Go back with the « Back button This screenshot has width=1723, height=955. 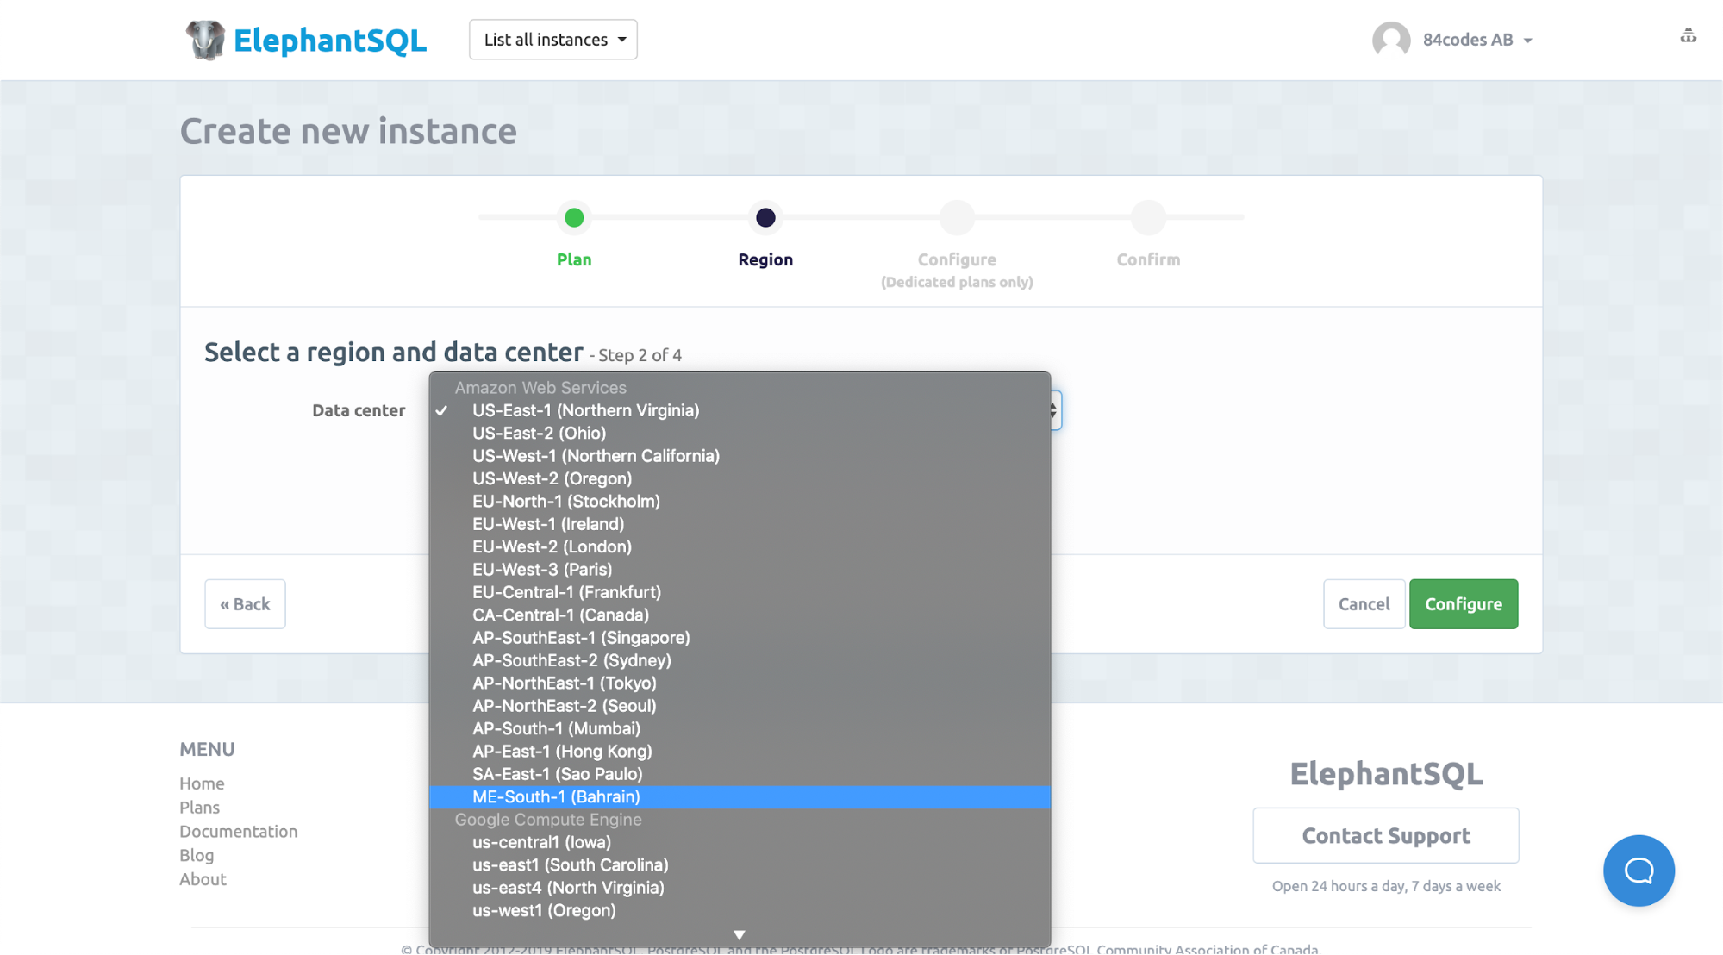[x=245, y=604]
